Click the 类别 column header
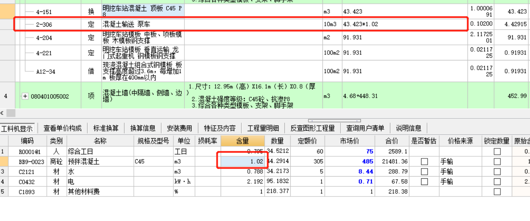 click(x=57, y=141)
